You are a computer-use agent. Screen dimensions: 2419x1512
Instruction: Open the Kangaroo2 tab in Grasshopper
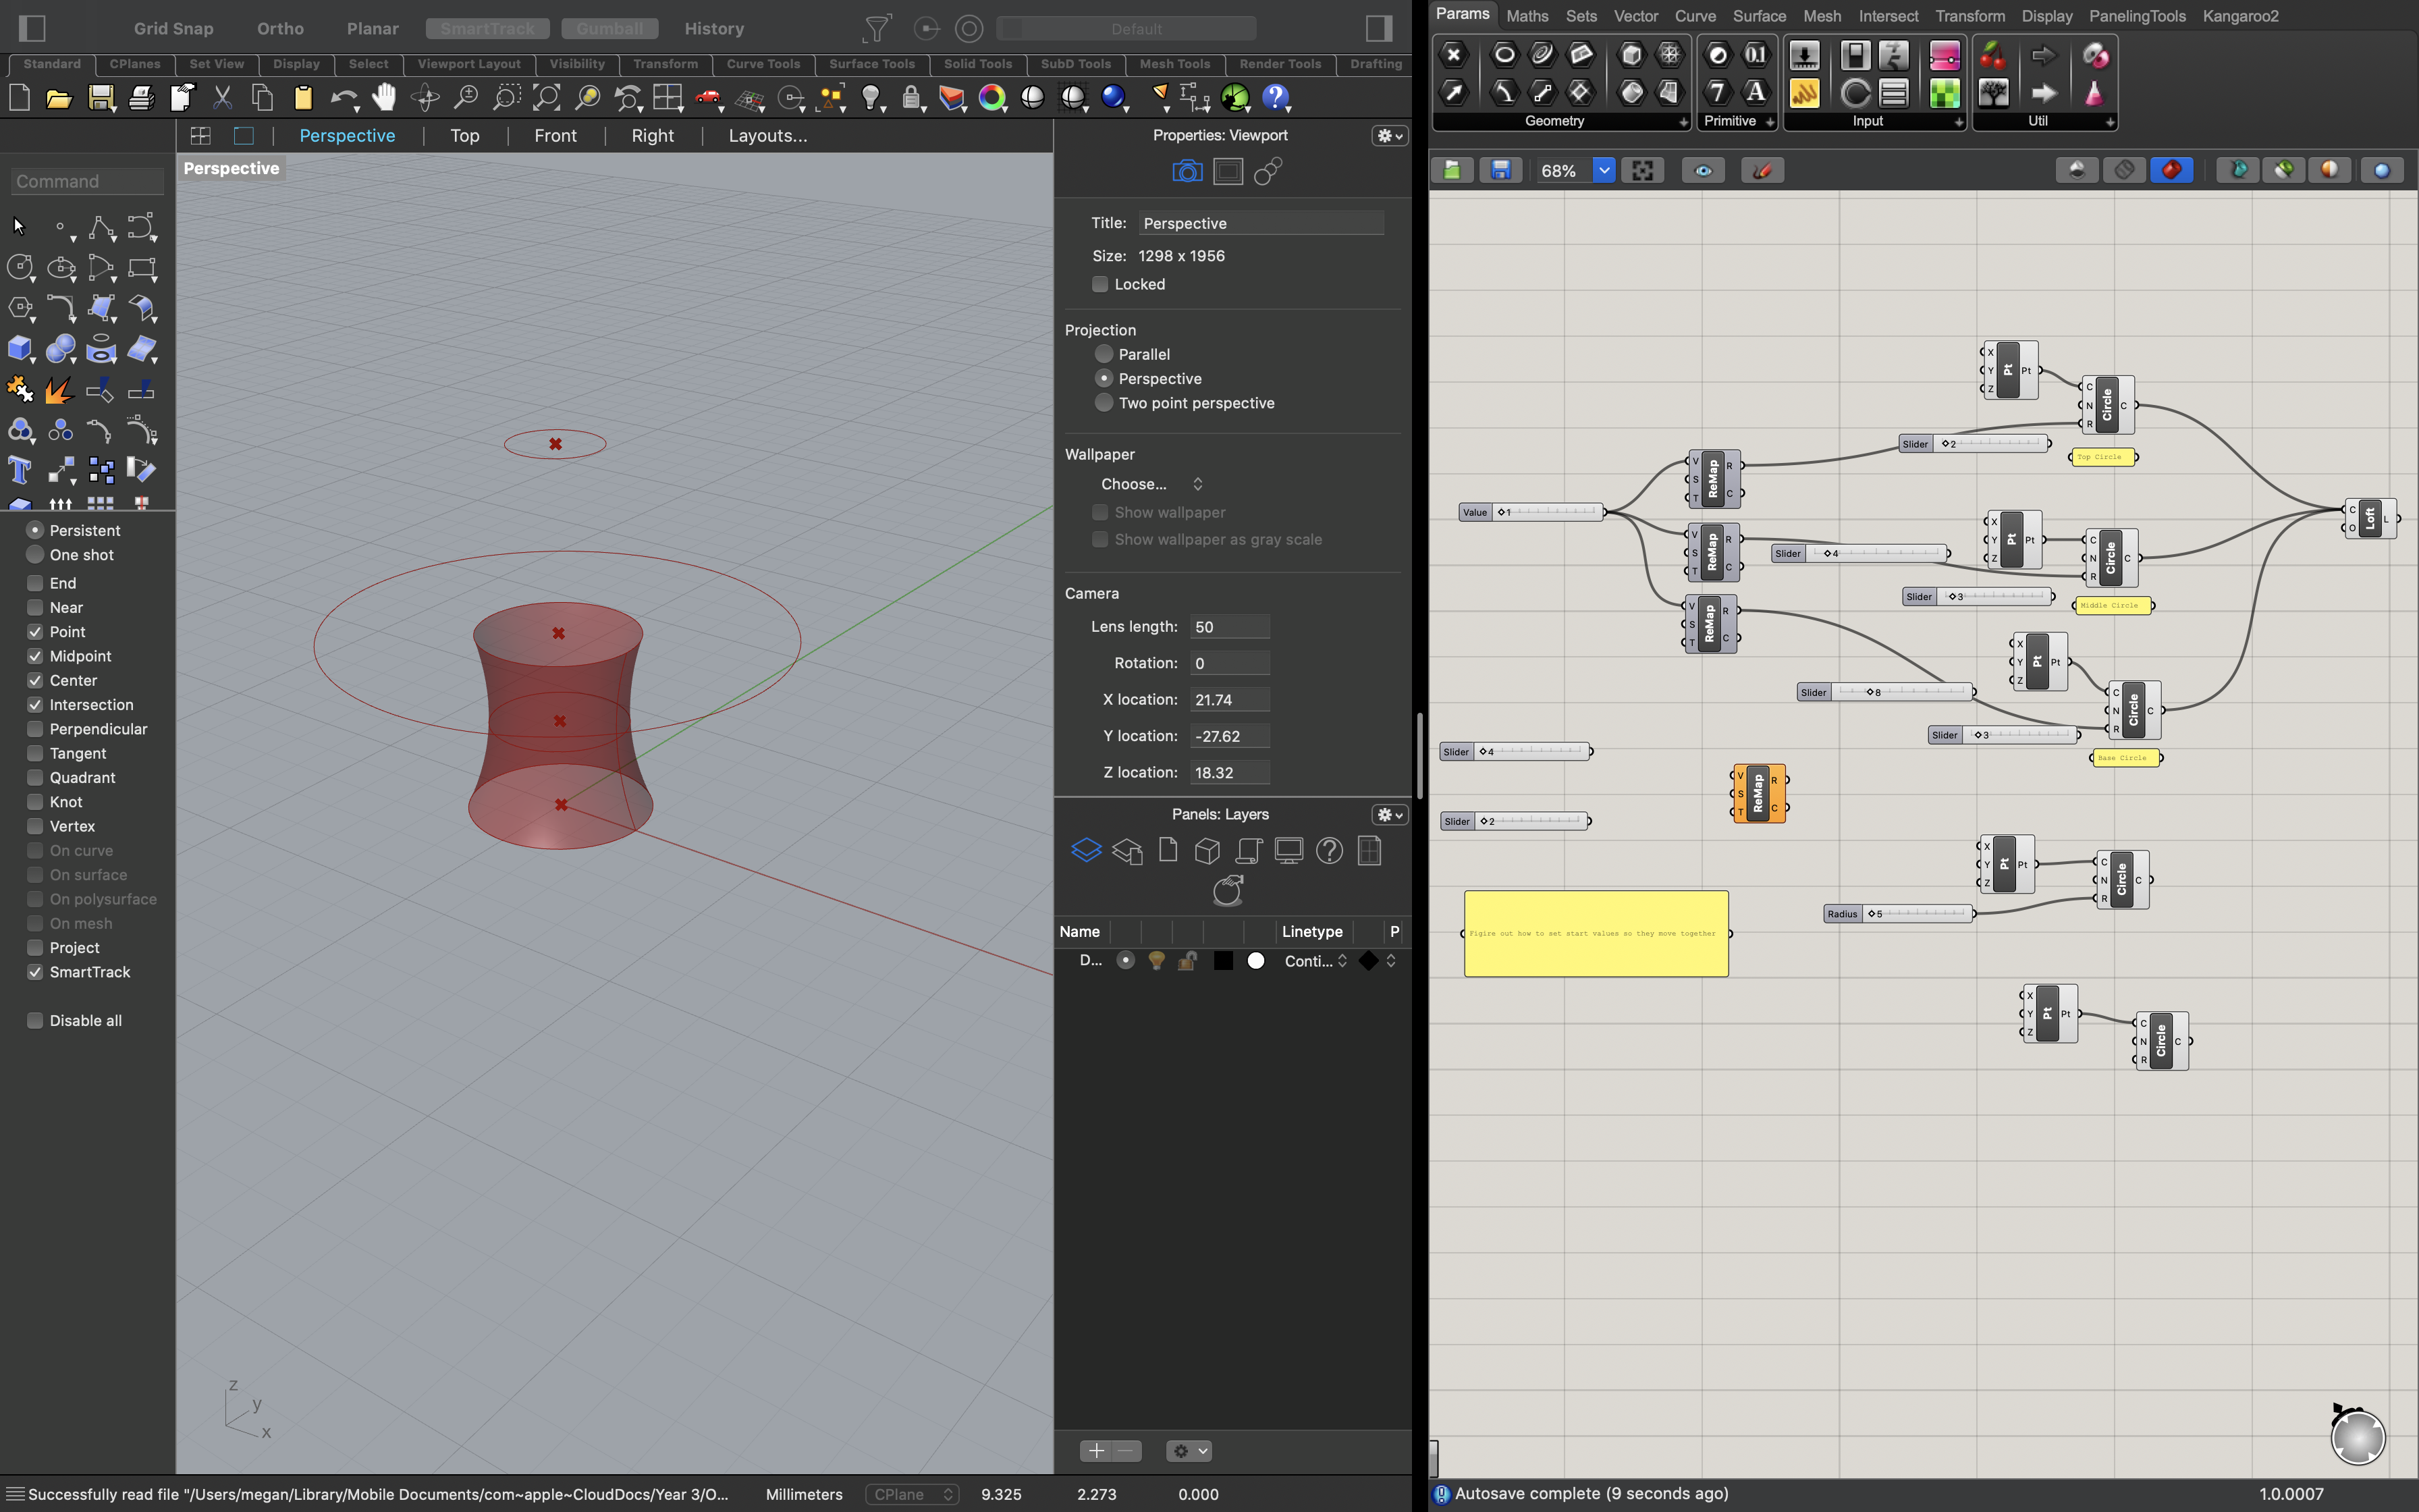(2240, 16)
